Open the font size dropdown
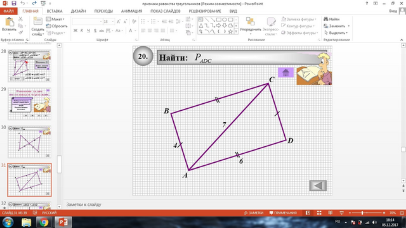Viewport: 406px width, 228px height. tap(113, 22)
